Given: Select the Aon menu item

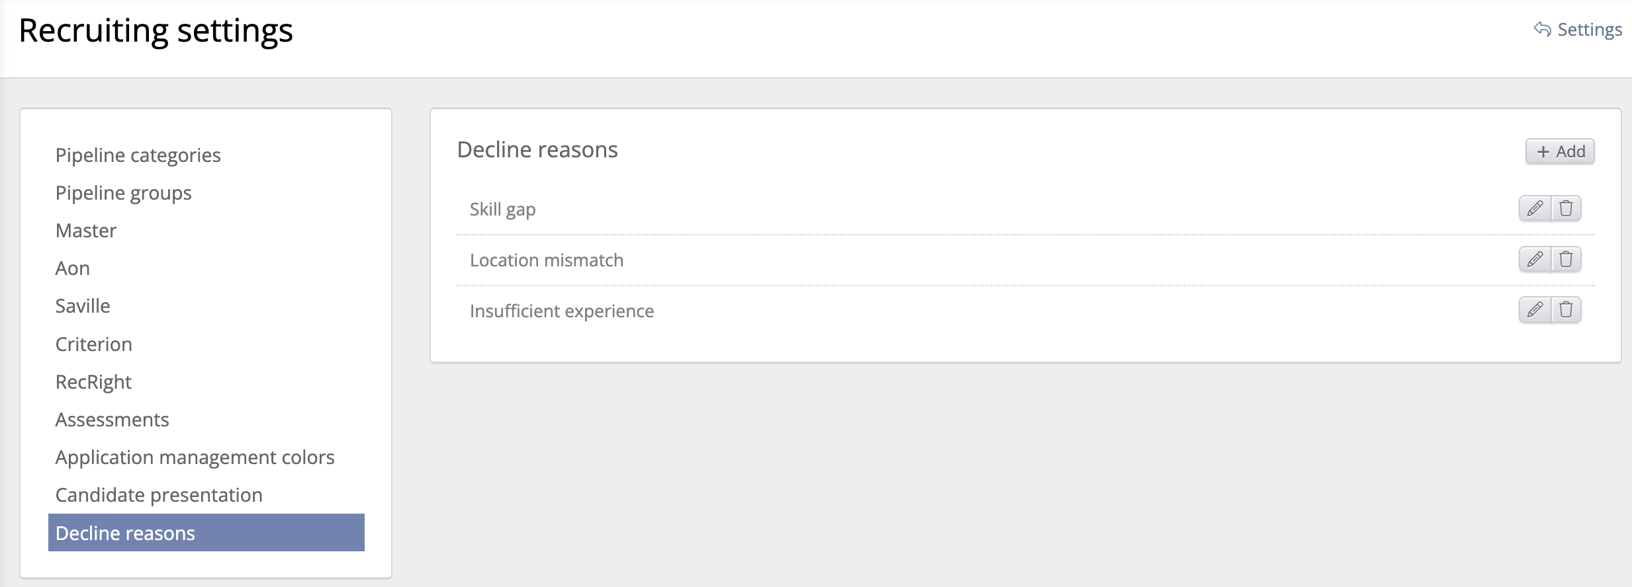Looking at the screenshot, I should click(x=73, y=268).
